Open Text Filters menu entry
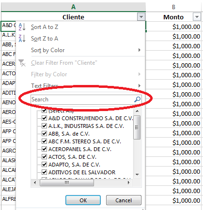Image resolution: width=203 pixels, height=210 pixels. pos(45,86)
